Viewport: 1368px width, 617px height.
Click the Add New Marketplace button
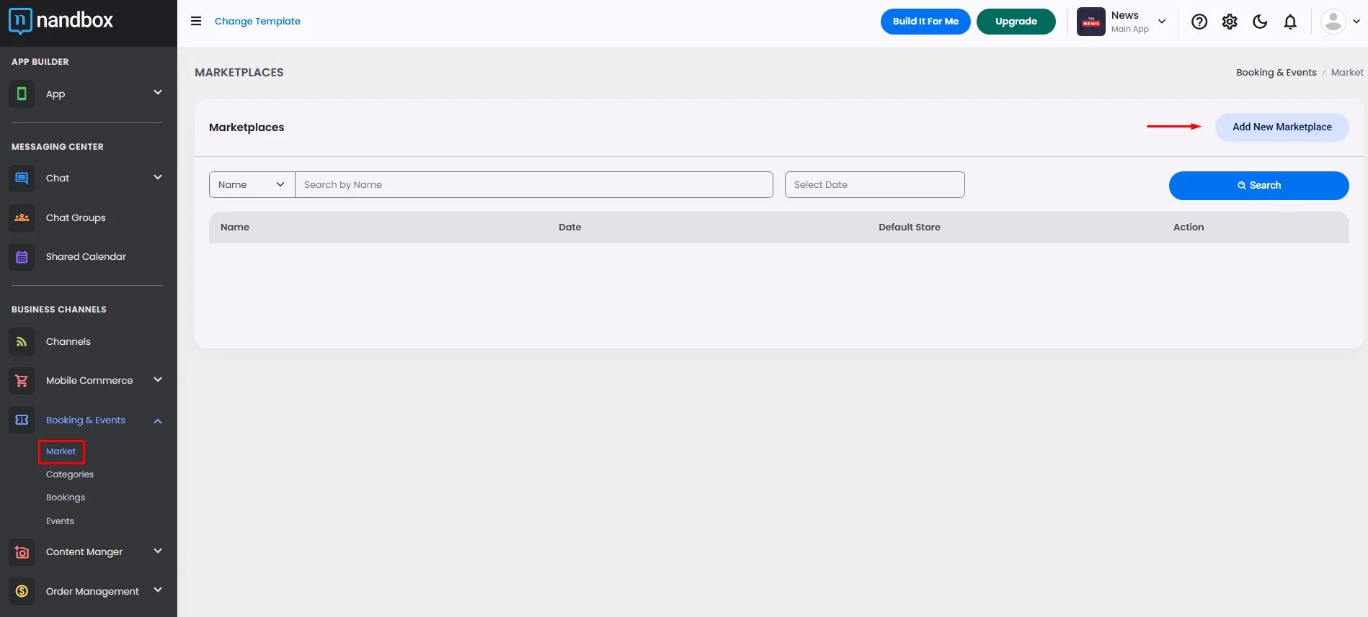[x=1282, y=127]
